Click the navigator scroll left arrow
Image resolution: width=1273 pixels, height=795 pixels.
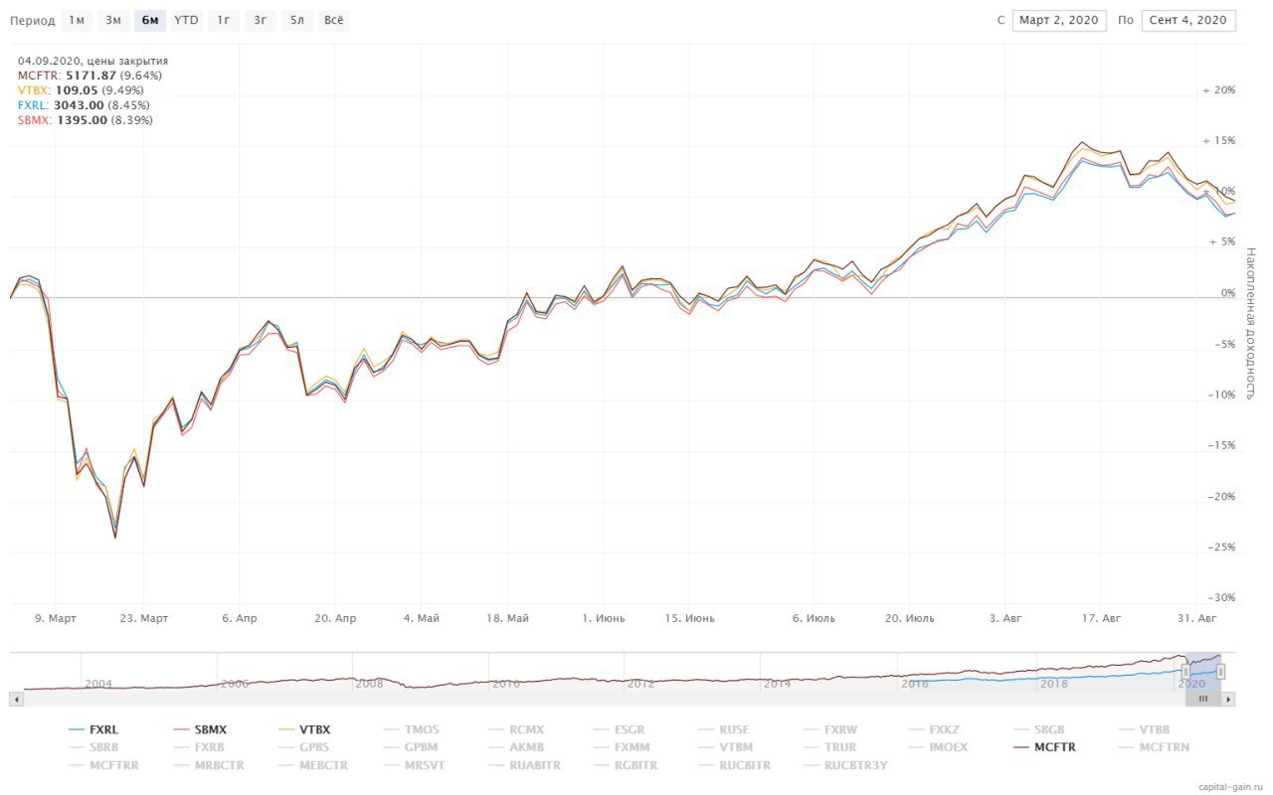[15, 700]
